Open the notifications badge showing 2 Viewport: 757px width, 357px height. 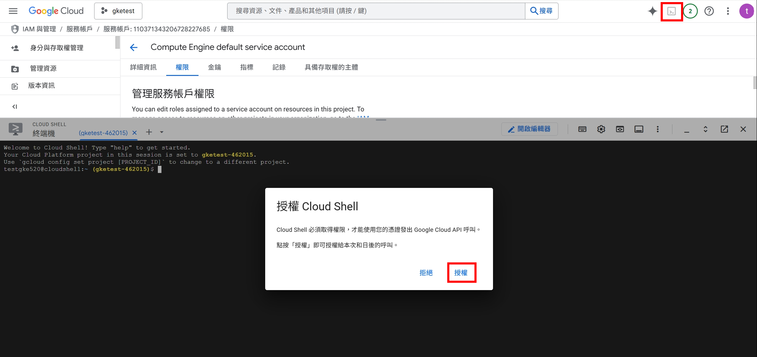click(690, 11)
